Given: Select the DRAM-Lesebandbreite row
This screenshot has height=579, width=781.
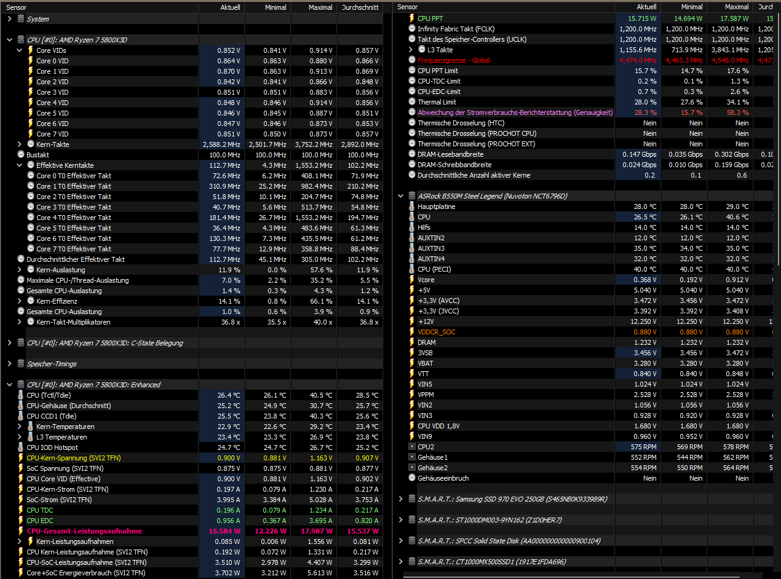Looking at the screenshot, I should [x=584, y=154].
